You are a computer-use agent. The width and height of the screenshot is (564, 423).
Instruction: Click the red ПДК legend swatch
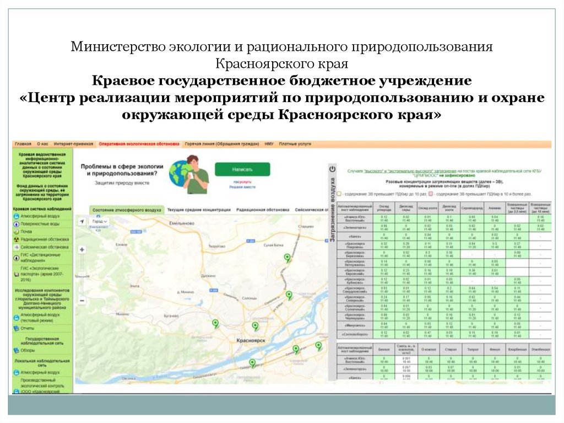click(x=431, y=194)
